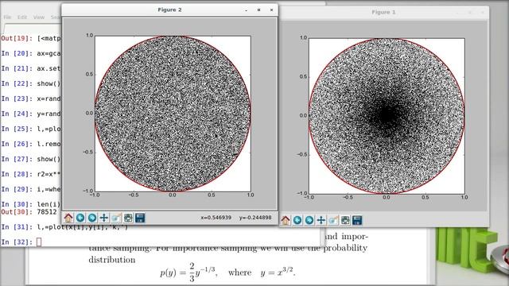Screen dimensions: 509x286
Task: Go back to previous view in Figure 2
Action: [80, 218]
